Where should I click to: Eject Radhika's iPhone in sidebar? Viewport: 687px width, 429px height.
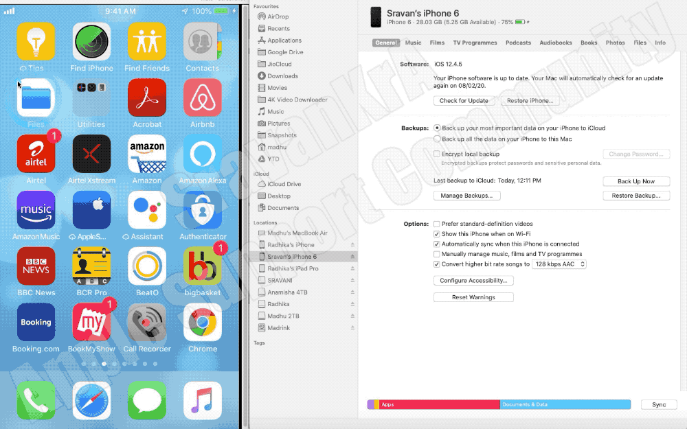352,245
